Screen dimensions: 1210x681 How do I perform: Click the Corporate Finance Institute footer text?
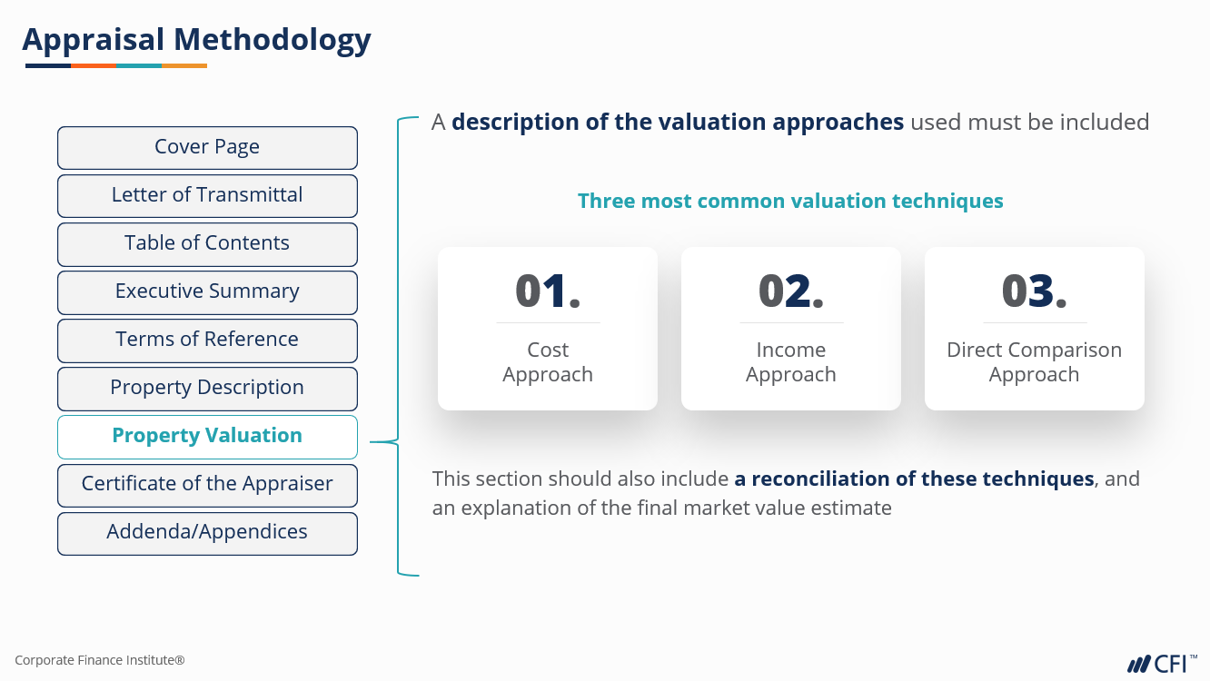[x=100, y=660]
